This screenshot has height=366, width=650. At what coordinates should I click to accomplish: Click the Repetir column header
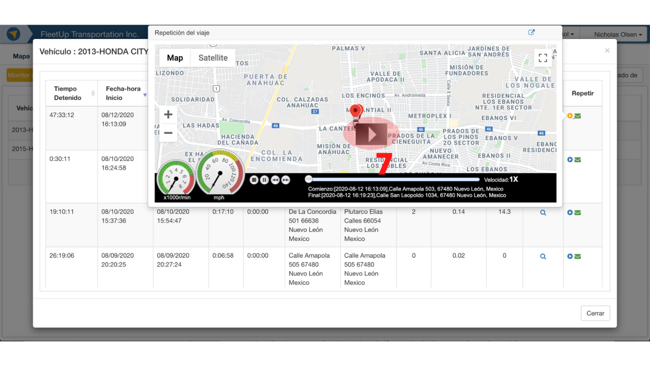[x=583, y=93]
